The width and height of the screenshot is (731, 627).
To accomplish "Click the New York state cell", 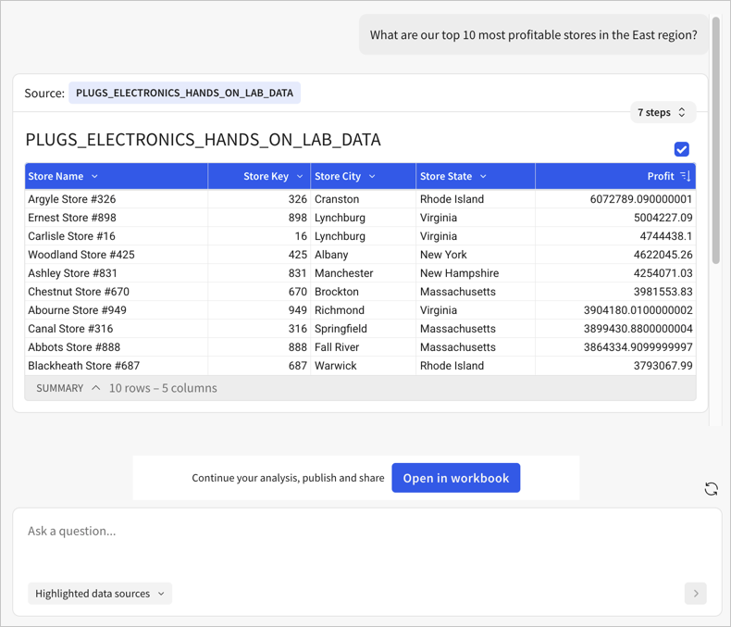I will (476, 255).
